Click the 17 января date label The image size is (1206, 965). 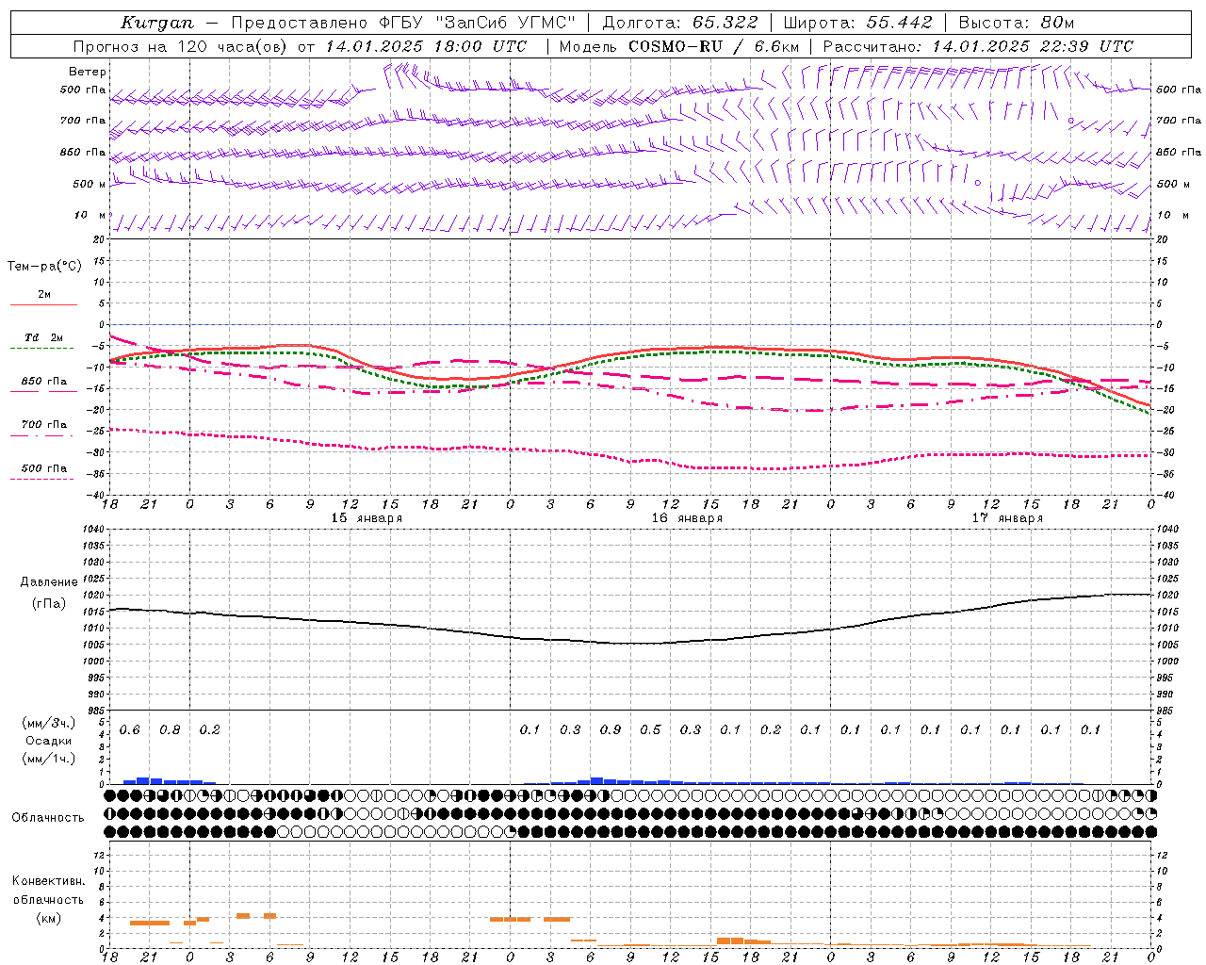(1007, 518)
